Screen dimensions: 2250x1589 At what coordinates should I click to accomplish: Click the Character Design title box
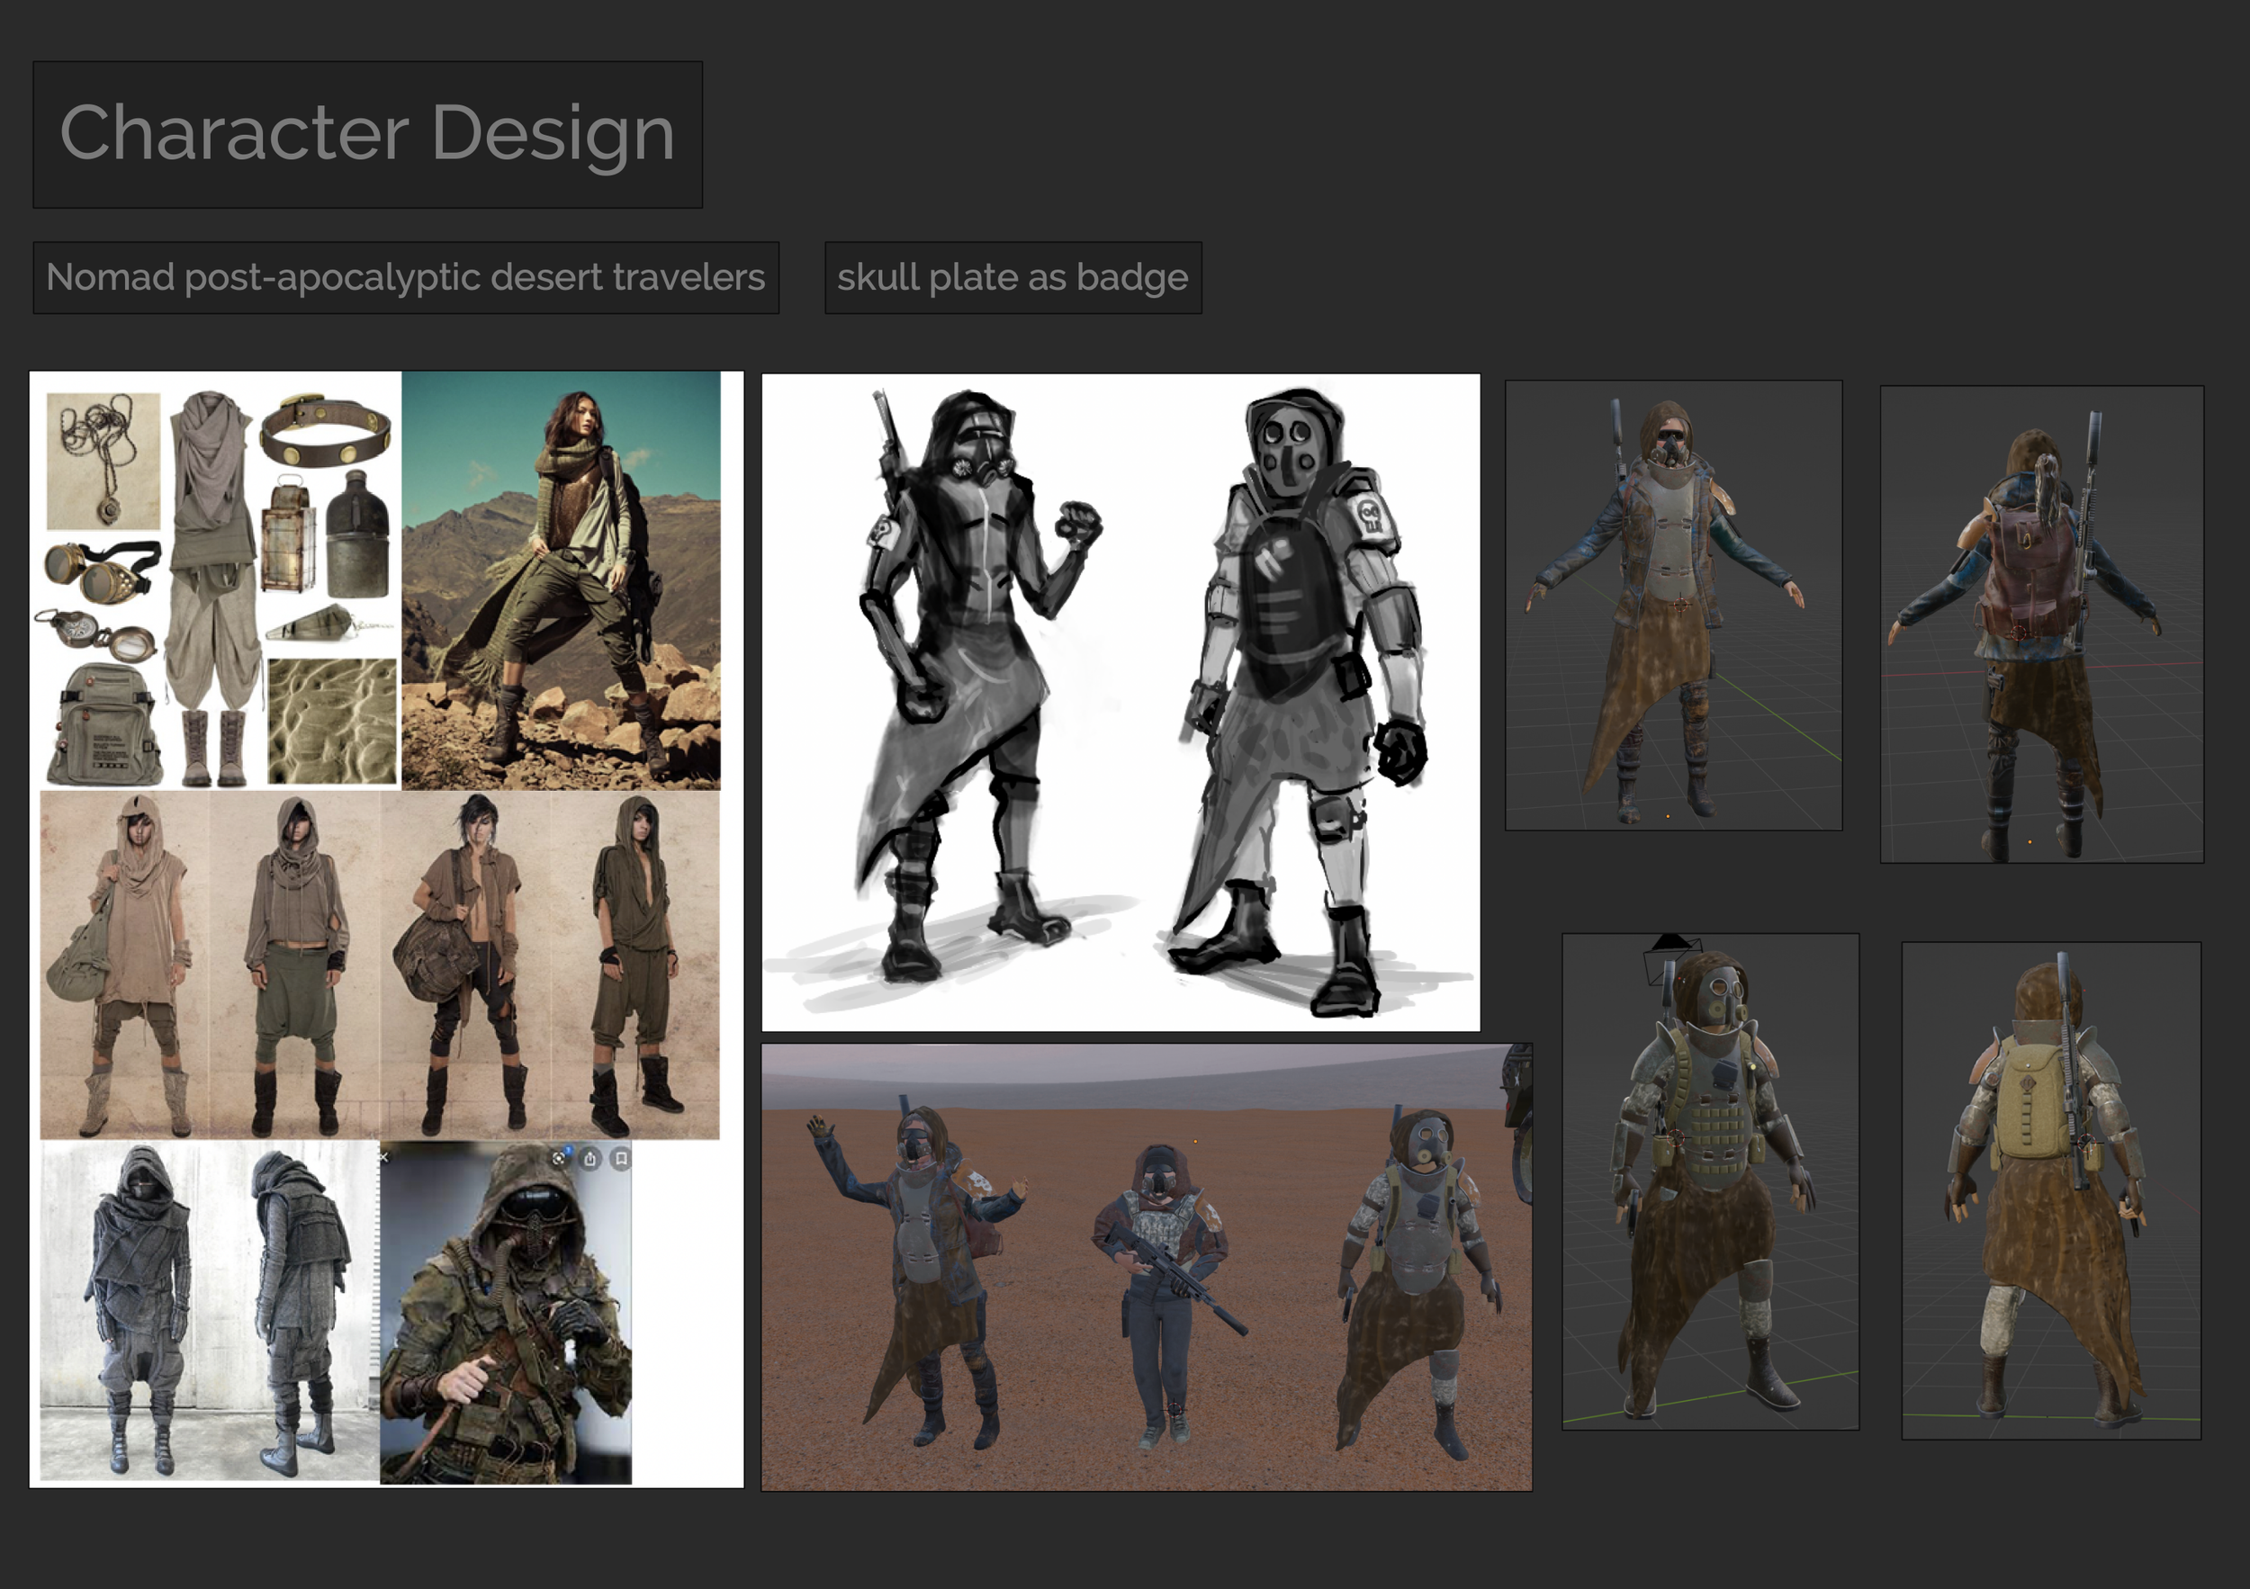367,134
